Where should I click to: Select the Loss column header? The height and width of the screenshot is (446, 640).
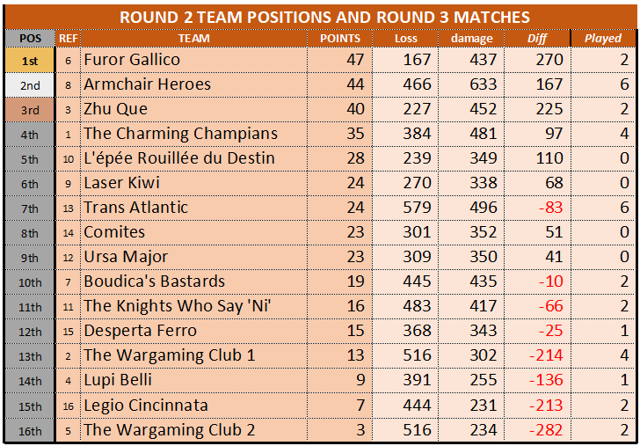406,39
